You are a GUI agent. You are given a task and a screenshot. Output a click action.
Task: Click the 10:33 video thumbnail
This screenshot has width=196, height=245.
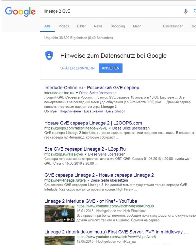click(59, 214)
